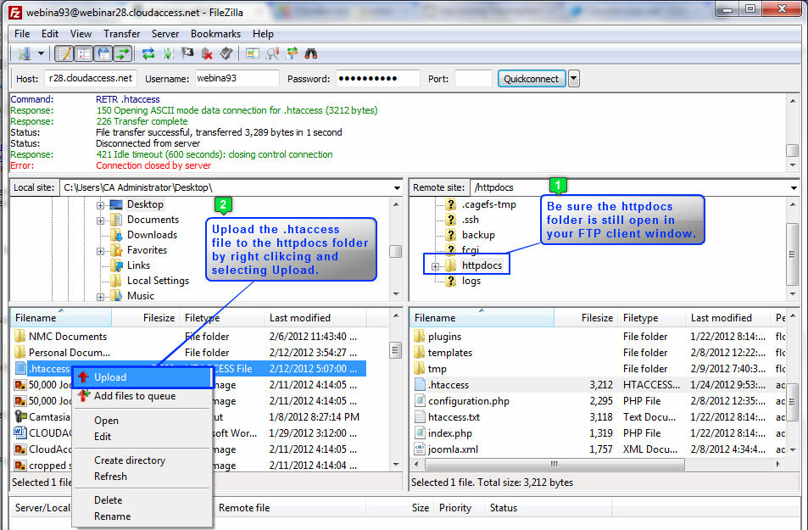Click the configuration.php file icon
Viewport: 808px width, 530px height.
tap(420, 401)
